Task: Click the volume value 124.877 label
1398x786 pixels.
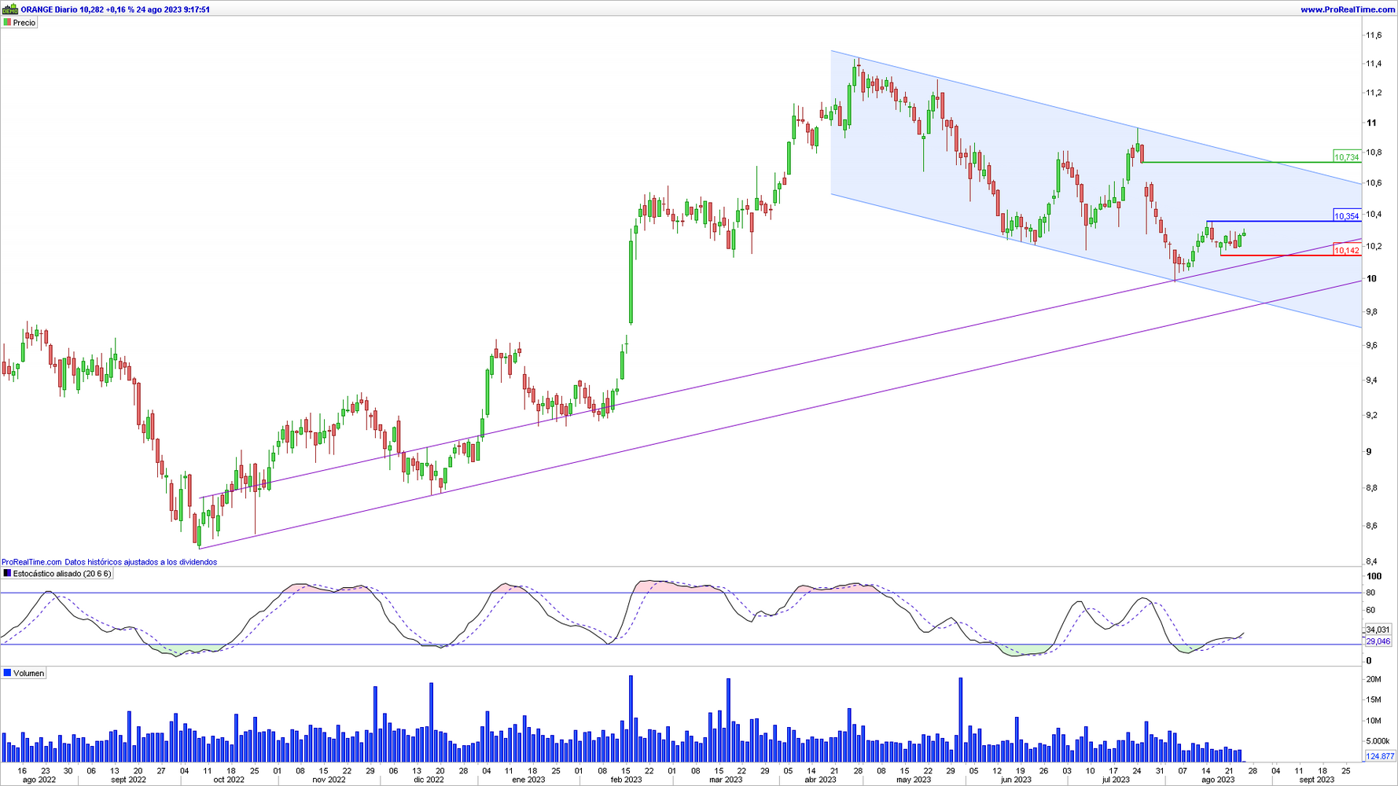Action: point(1380,756)
